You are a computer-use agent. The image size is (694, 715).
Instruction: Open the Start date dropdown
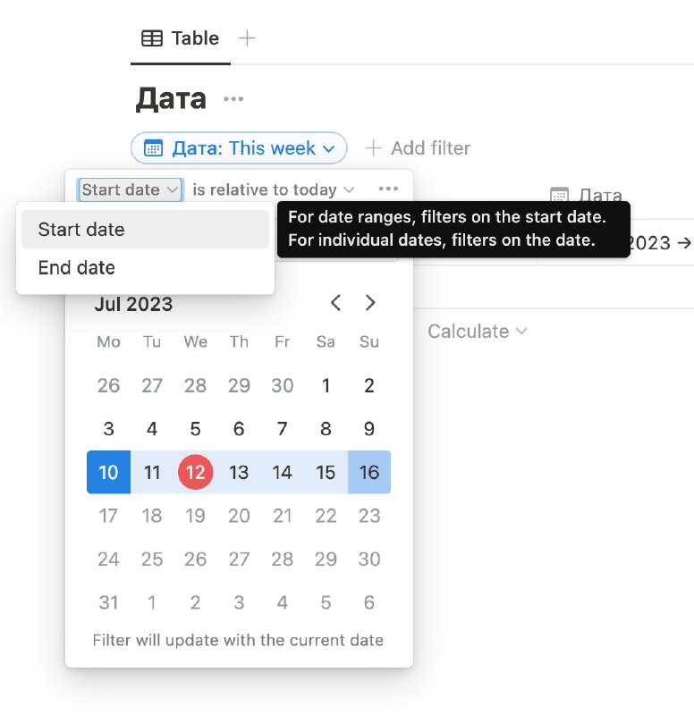click(x=131, y=189)
